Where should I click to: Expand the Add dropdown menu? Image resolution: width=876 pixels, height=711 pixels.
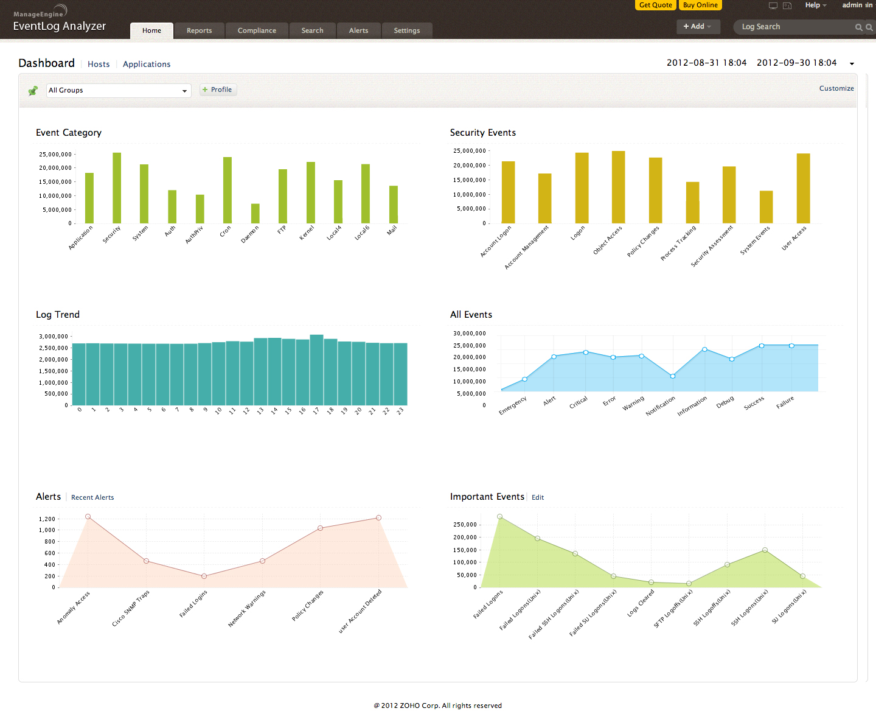point(698,27)
